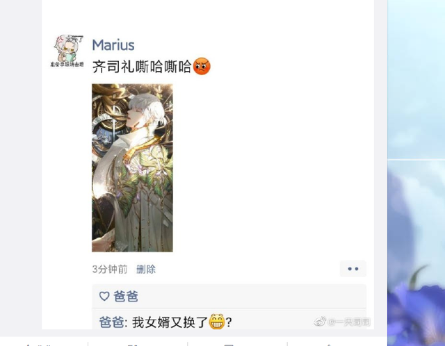Open 爸爸 profile from the likes row
Screen dimensions: 445x346
pos(126,297)
